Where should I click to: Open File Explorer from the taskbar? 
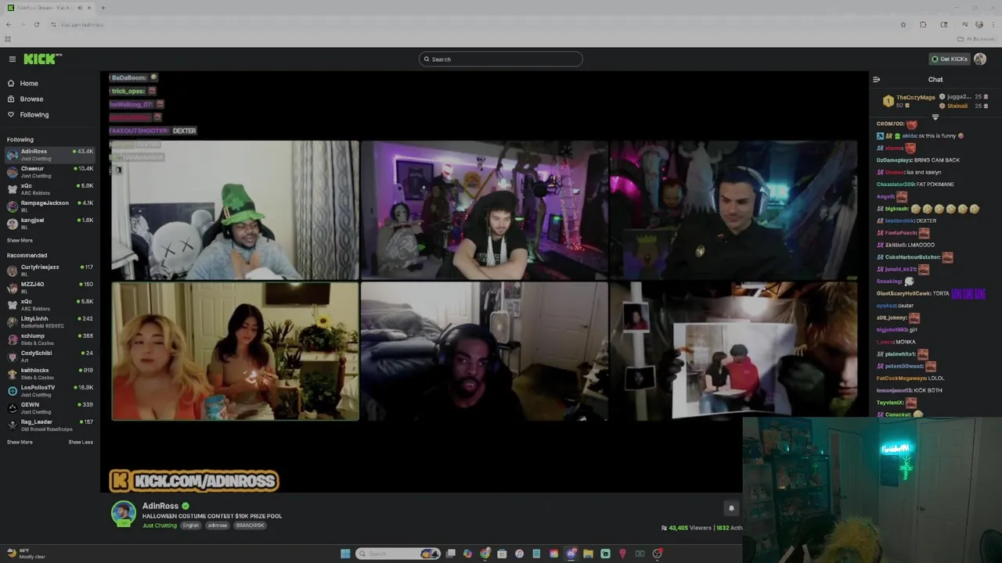pyautogui.click(x=588, y=554)
